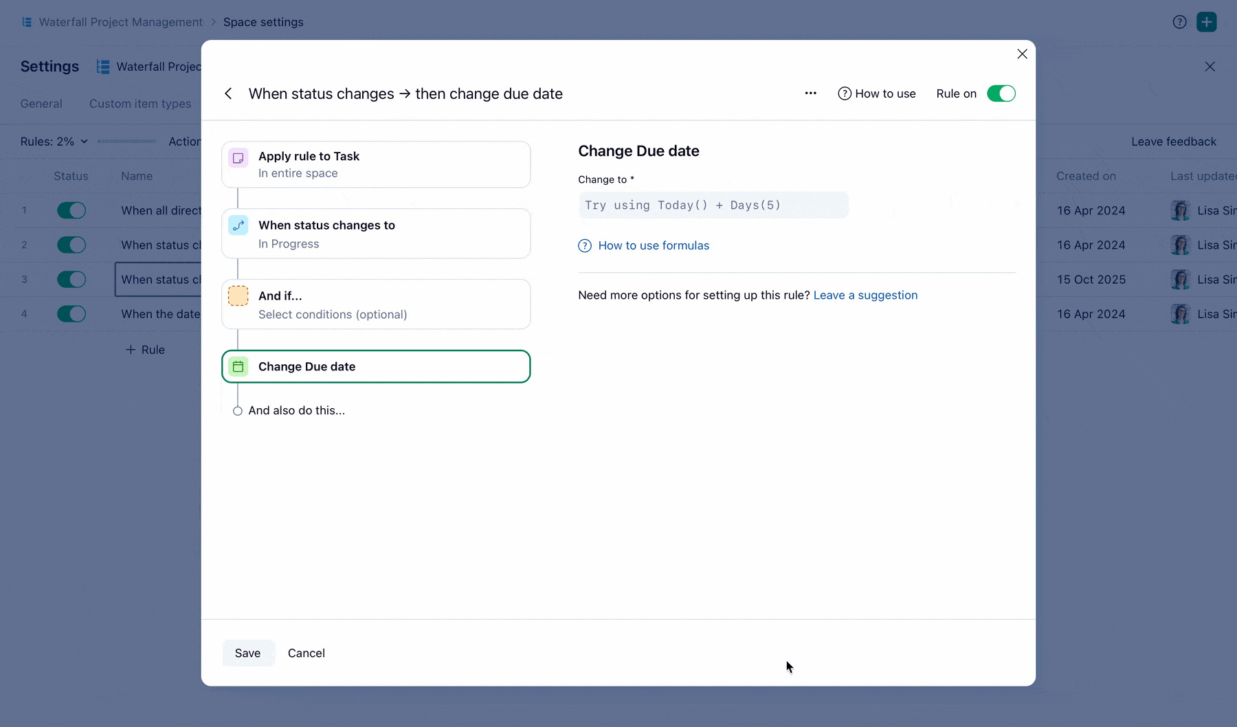Click the How to use help icon
This screenshot has height=727, width=1237.
[844, 93]
